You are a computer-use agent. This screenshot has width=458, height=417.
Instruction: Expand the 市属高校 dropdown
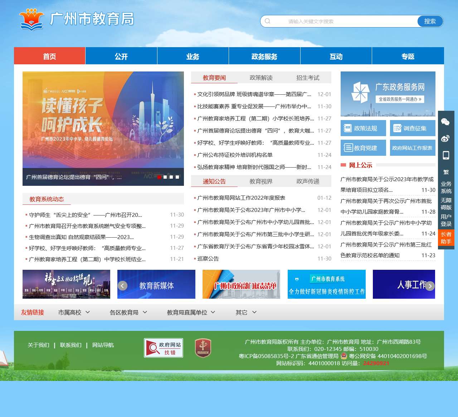[74, 312]
